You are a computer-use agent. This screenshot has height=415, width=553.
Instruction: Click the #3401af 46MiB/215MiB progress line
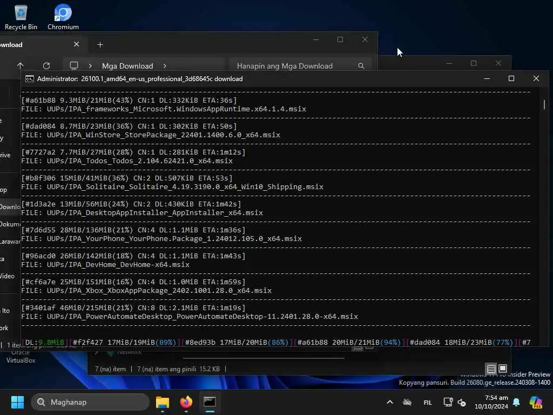tap(133, 307)
